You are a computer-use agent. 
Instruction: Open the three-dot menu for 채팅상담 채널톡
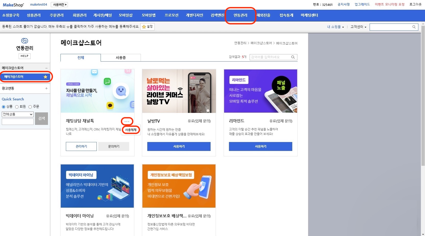pos(127,121)
